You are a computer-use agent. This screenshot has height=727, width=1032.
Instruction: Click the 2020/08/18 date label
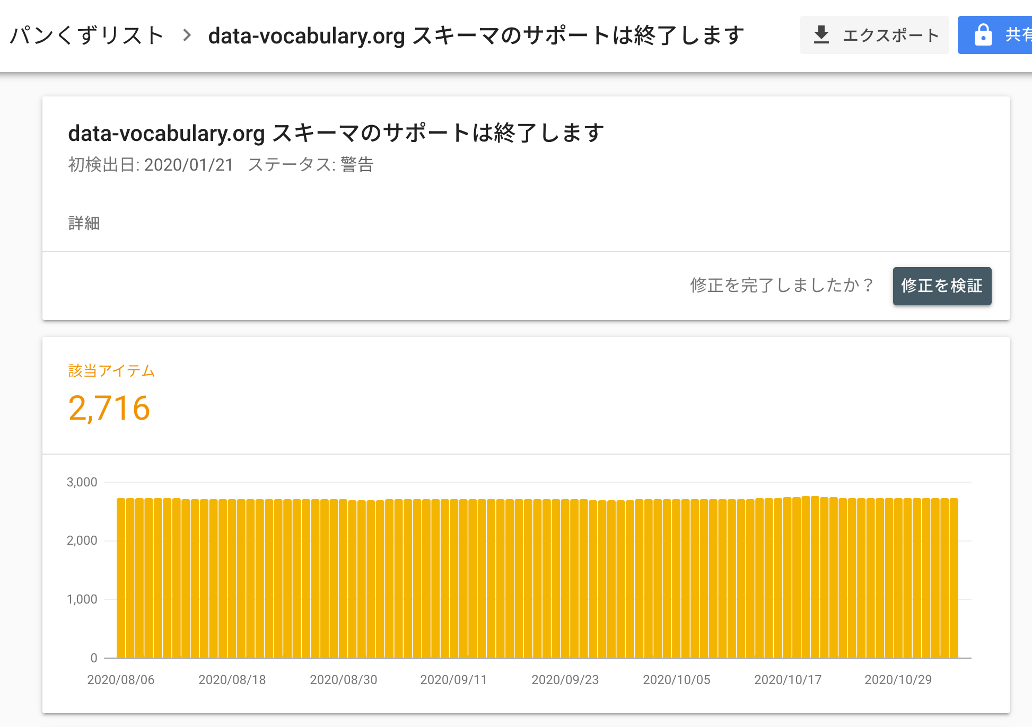point(232,680)
